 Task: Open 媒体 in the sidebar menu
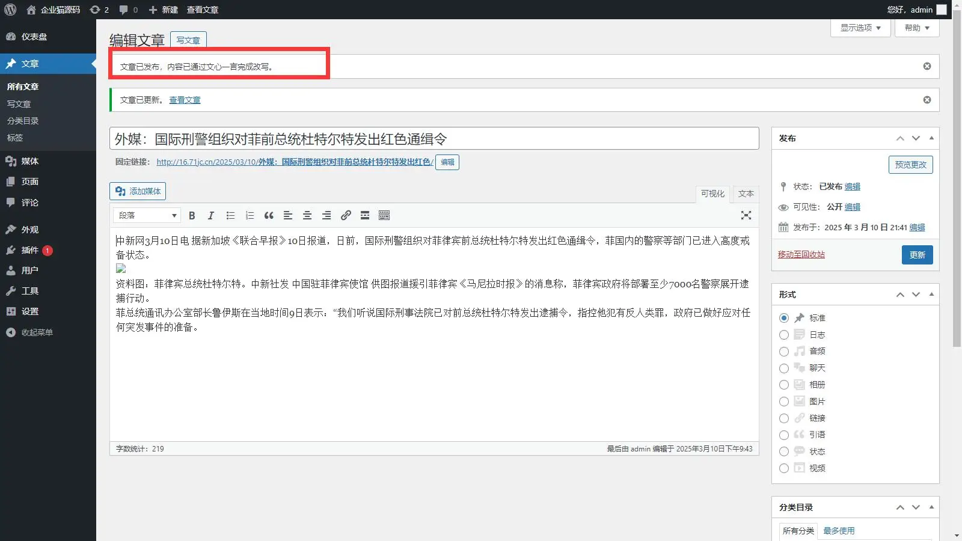pos(30,161)
